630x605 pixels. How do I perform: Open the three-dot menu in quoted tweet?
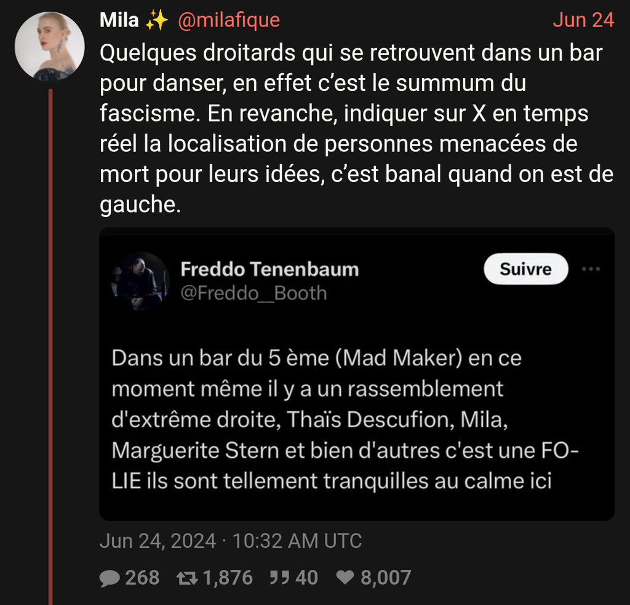click(591, 269)
